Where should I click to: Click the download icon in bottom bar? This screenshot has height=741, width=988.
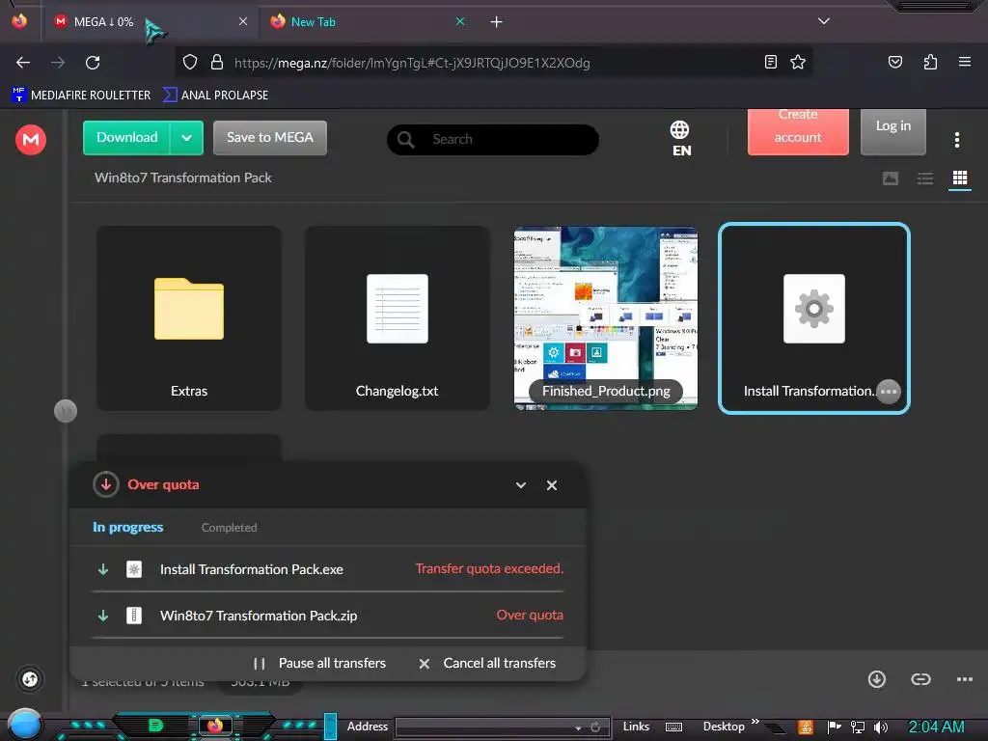coord(876,678)
